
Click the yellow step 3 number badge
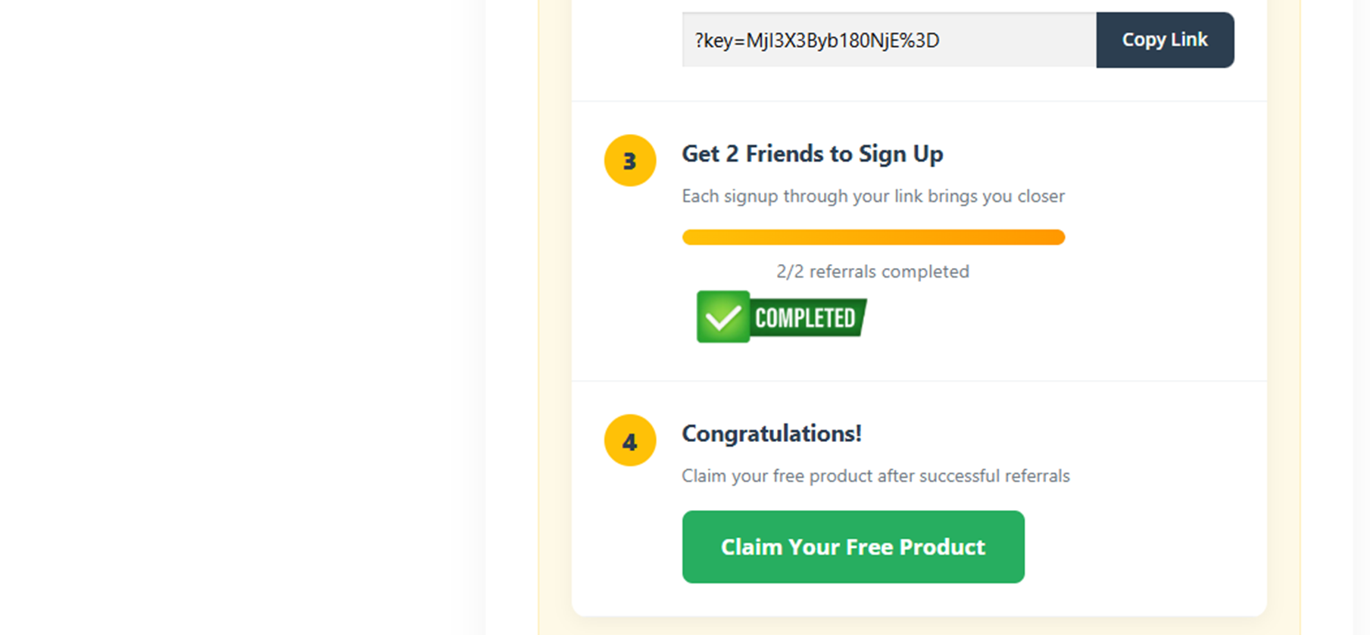629,160
